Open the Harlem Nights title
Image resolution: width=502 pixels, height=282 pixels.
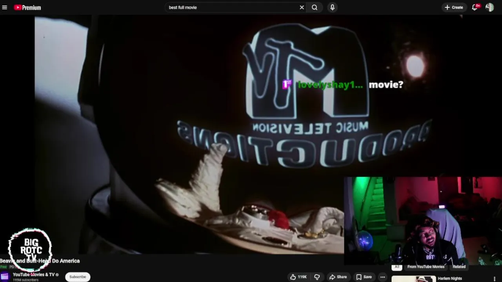tap(450, 278)
